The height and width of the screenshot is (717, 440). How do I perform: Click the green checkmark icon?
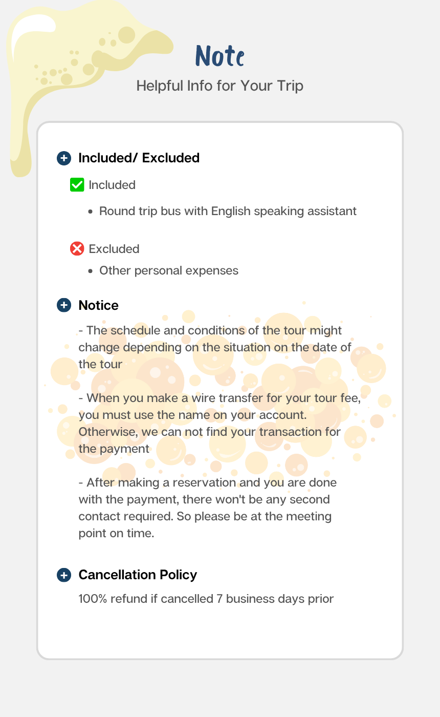tap(77, 185)
